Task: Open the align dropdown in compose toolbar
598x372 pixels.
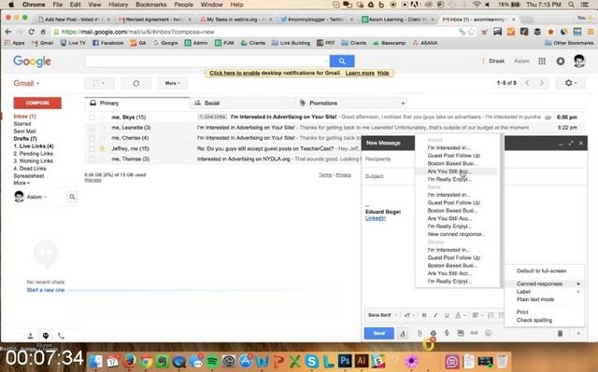Action: (x=477, y=315)
